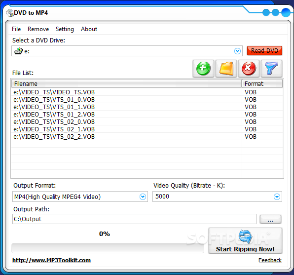Click the rightmost large blue title bar circle
This screenshot has height=275, width=294.
pos(286,12)
